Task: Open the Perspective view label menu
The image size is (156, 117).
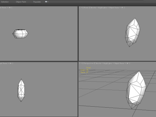Action: [x=89, y=63]
